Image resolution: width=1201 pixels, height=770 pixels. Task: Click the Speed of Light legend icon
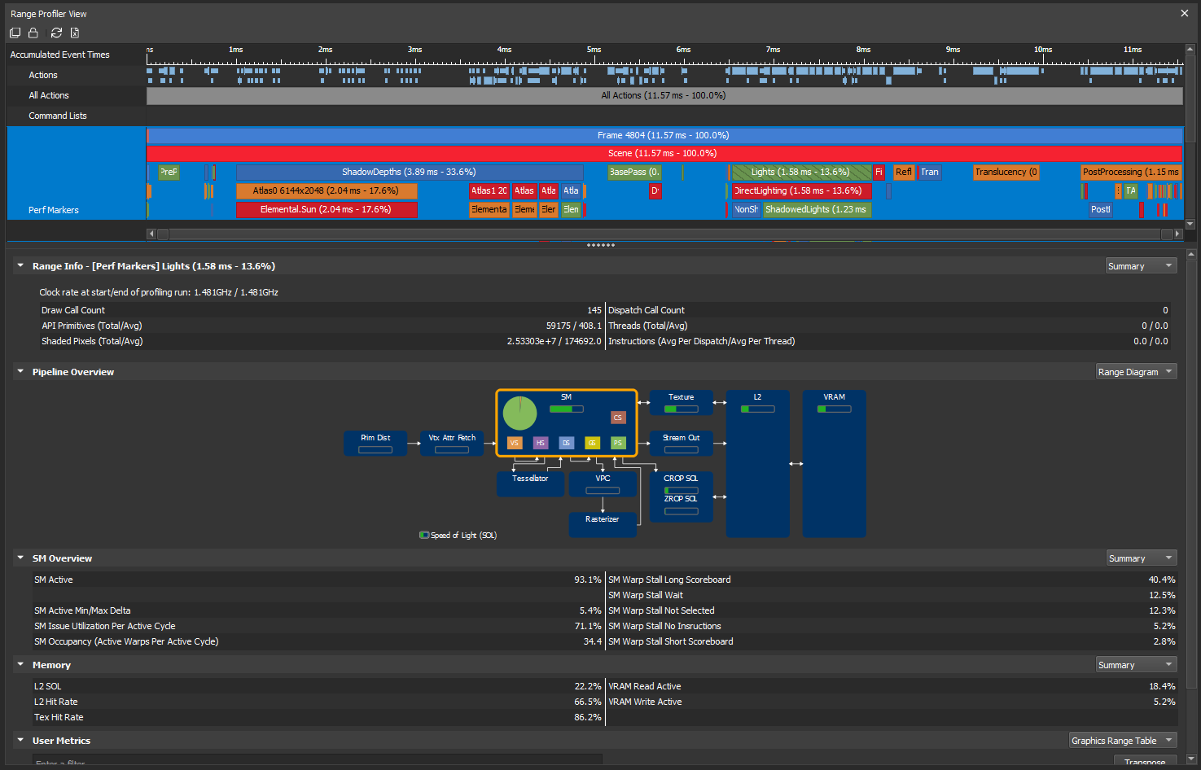tap(424, 535)
